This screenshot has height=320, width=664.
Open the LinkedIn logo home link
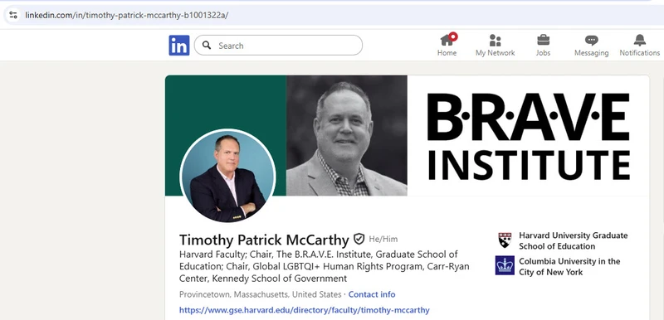click(x=179, y=46)
